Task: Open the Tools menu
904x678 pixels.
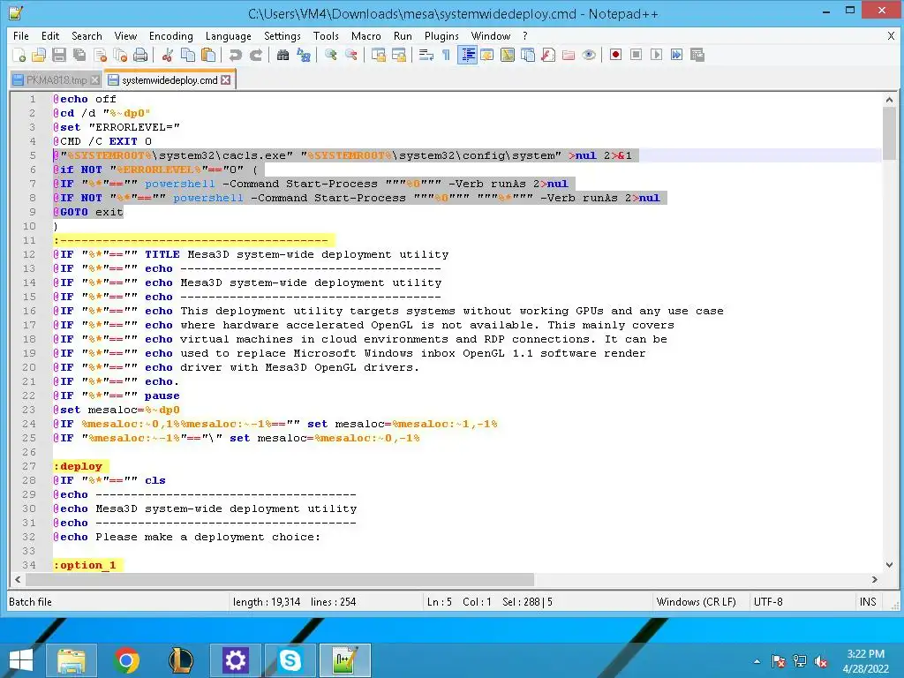Action: click(x=326, y=35)
